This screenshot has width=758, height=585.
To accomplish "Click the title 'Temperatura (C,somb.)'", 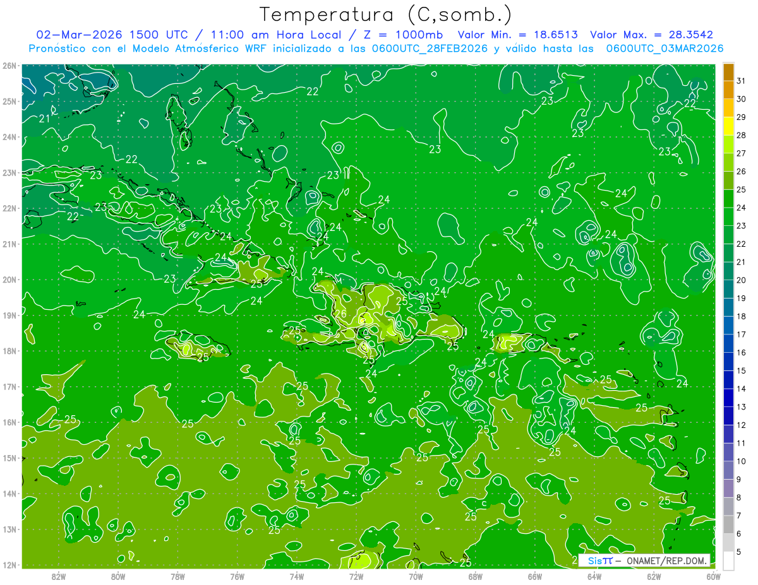I will [386, 15].
